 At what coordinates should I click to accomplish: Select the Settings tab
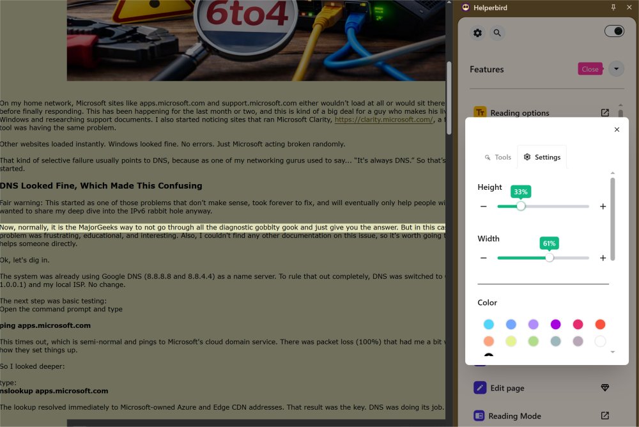542,157
